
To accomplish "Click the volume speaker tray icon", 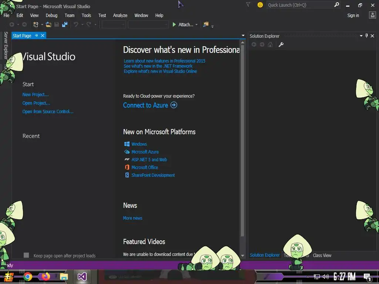I will tap(326, 277).
